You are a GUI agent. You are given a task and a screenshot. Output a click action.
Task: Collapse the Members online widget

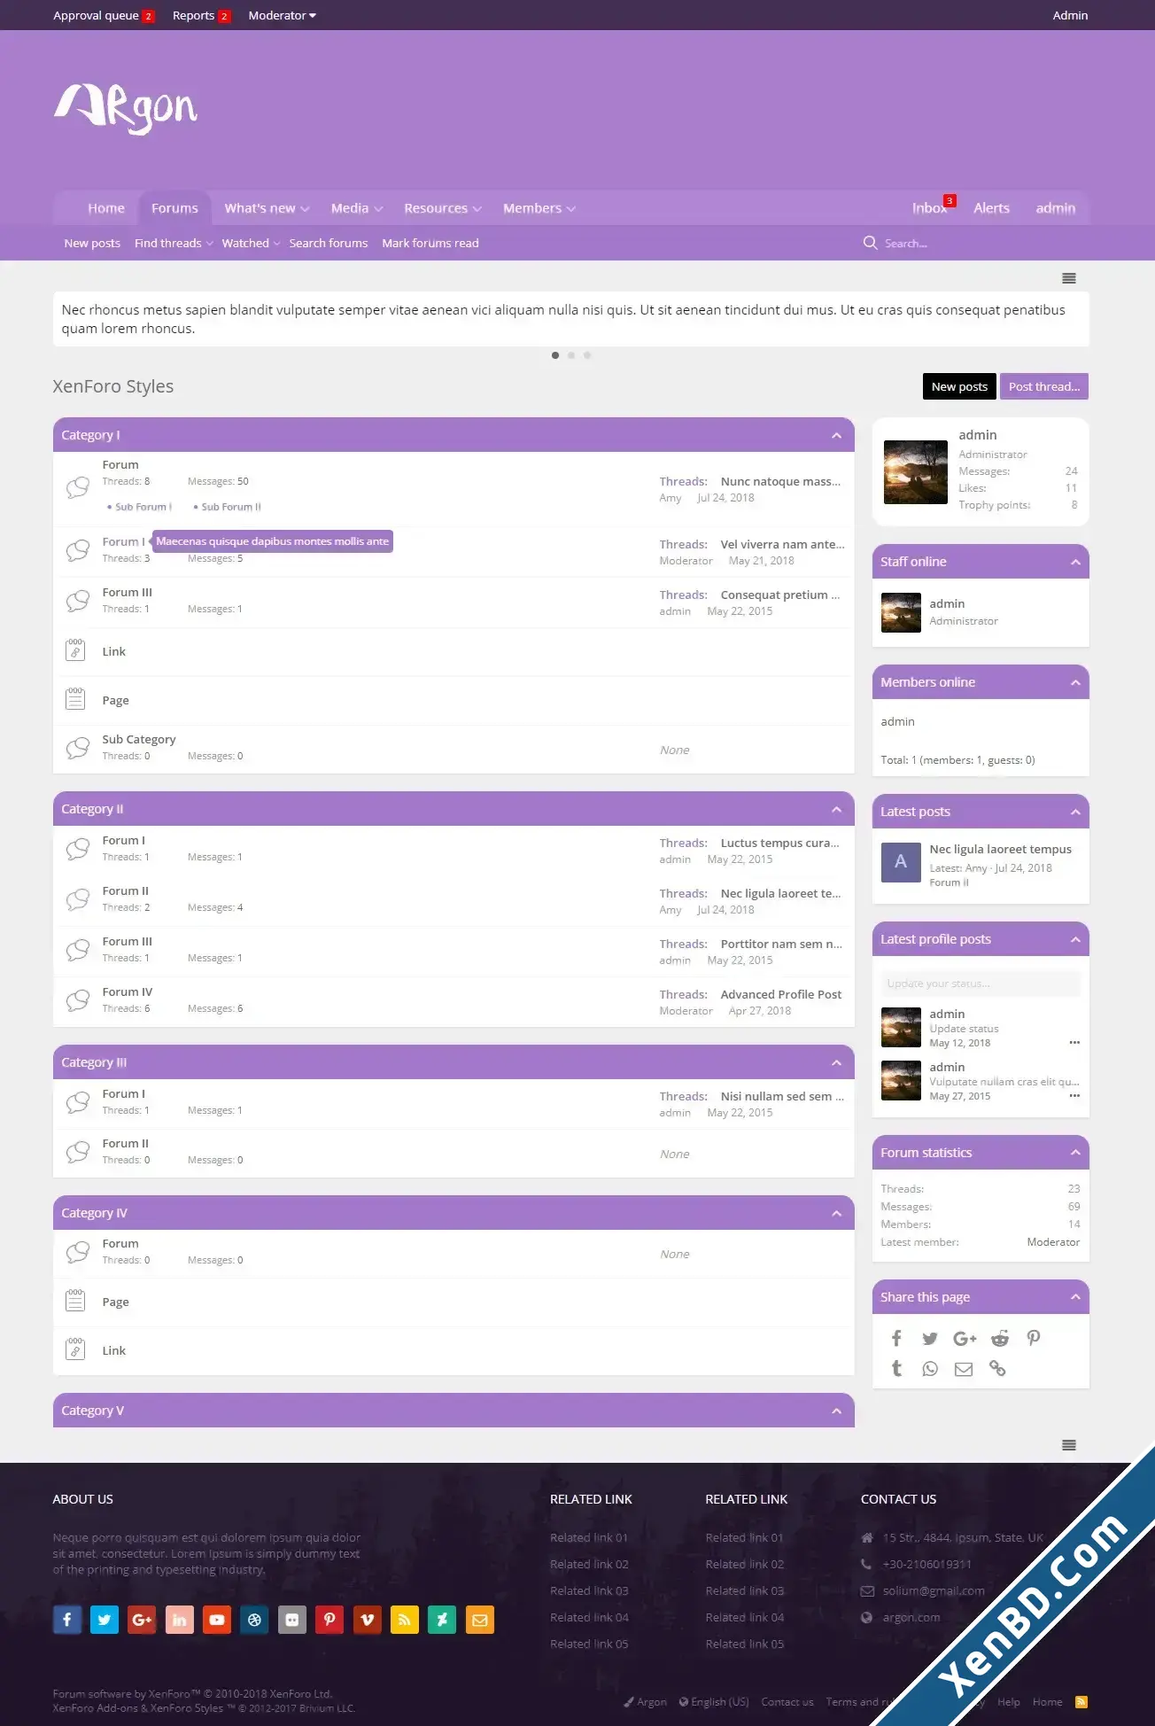point(1075,682)
